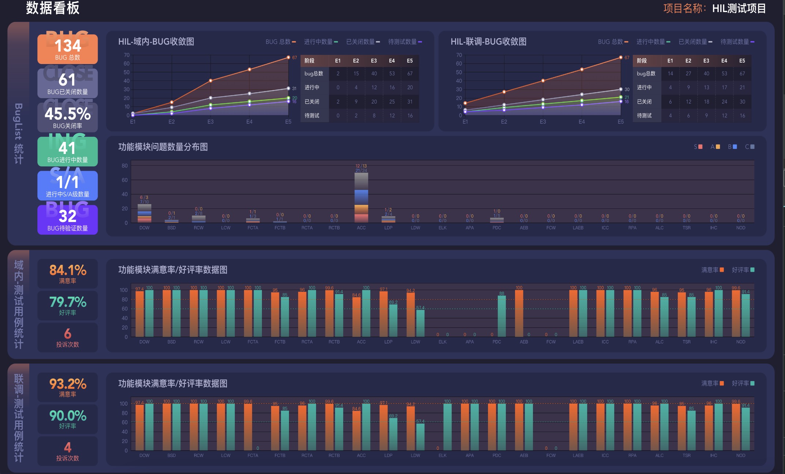Click the 联调 功能模块满意率/好评率数据图 title
The height and width of the screenshot is (474, 785).
173,383
